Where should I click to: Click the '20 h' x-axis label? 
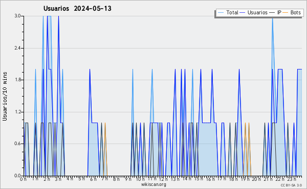pos(256,179)
